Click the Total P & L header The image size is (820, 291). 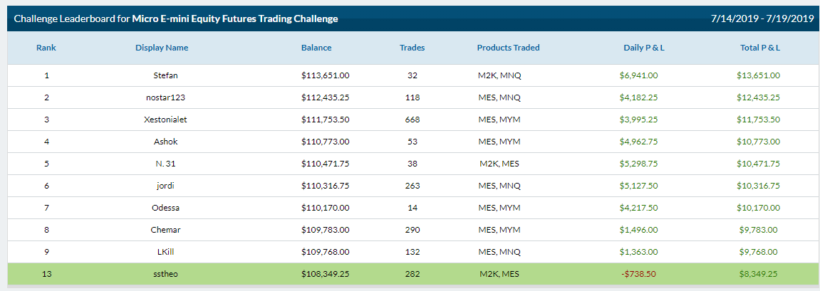tap(760, 48)
